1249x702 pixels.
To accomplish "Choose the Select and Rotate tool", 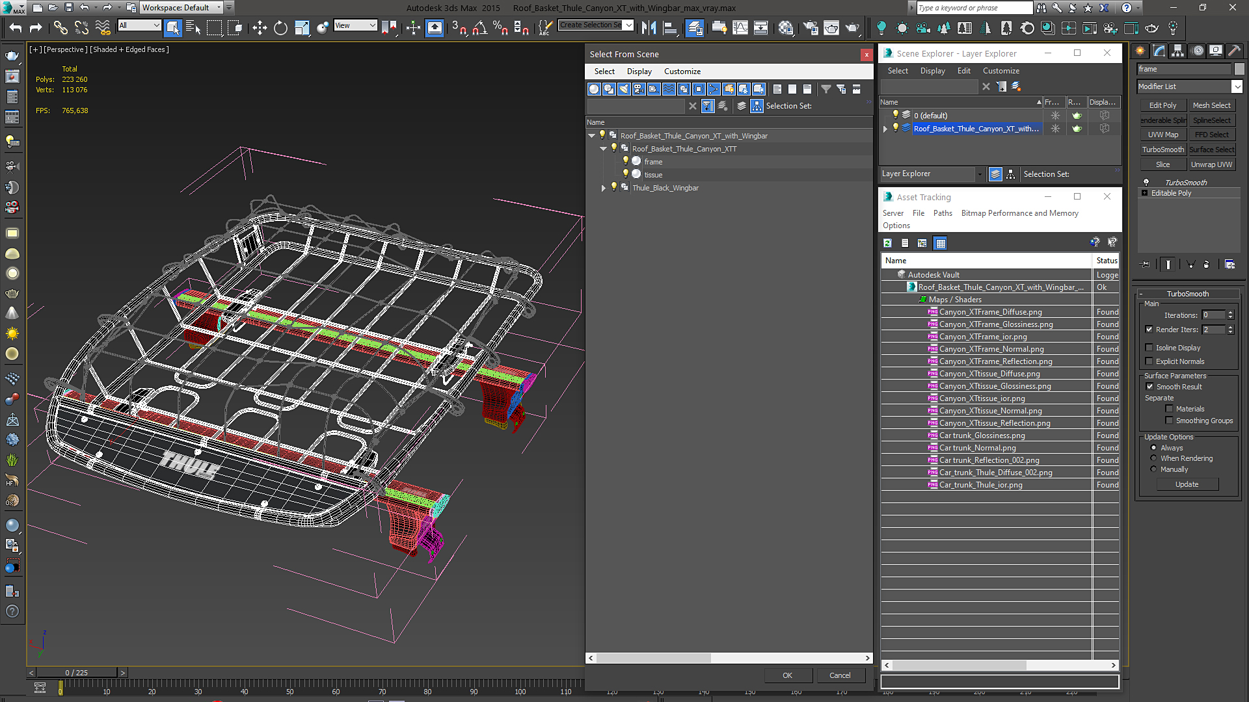I will coord(280,27).
